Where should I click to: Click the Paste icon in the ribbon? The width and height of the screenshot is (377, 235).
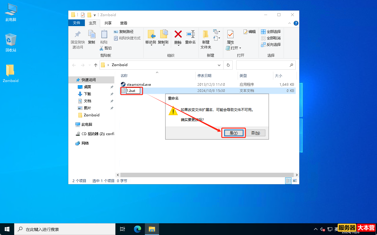(104, 34)
